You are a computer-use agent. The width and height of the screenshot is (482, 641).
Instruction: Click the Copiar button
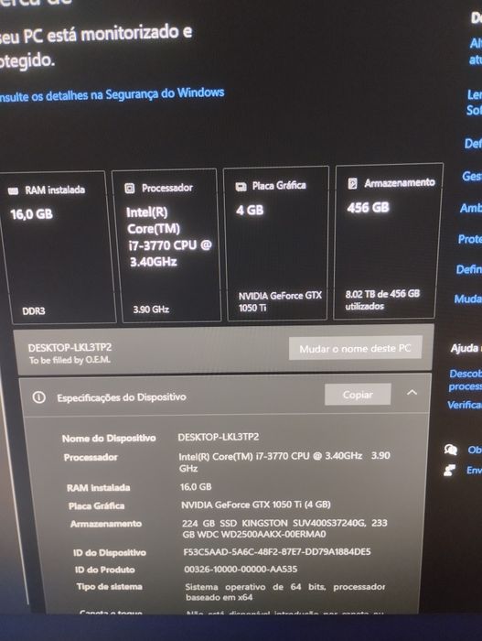point(358,395)
